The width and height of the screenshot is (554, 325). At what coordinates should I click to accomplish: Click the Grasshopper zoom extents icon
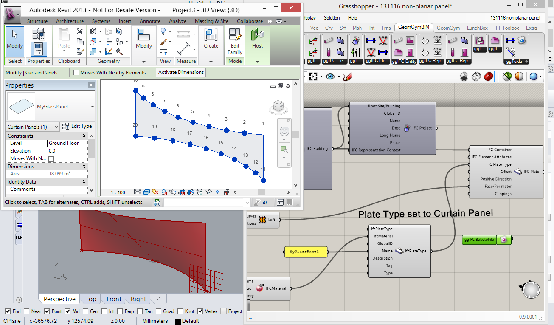[x=314, y=77]
